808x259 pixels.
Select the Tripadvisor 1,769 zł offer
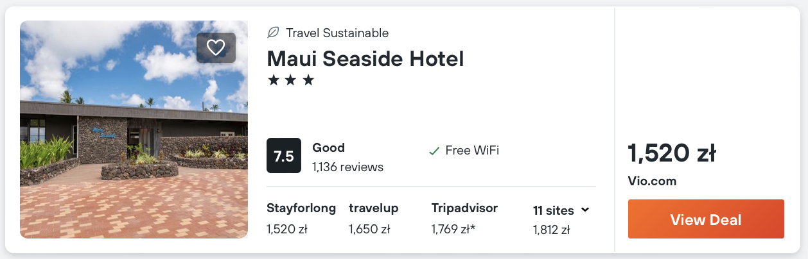[x=464, y=219]
